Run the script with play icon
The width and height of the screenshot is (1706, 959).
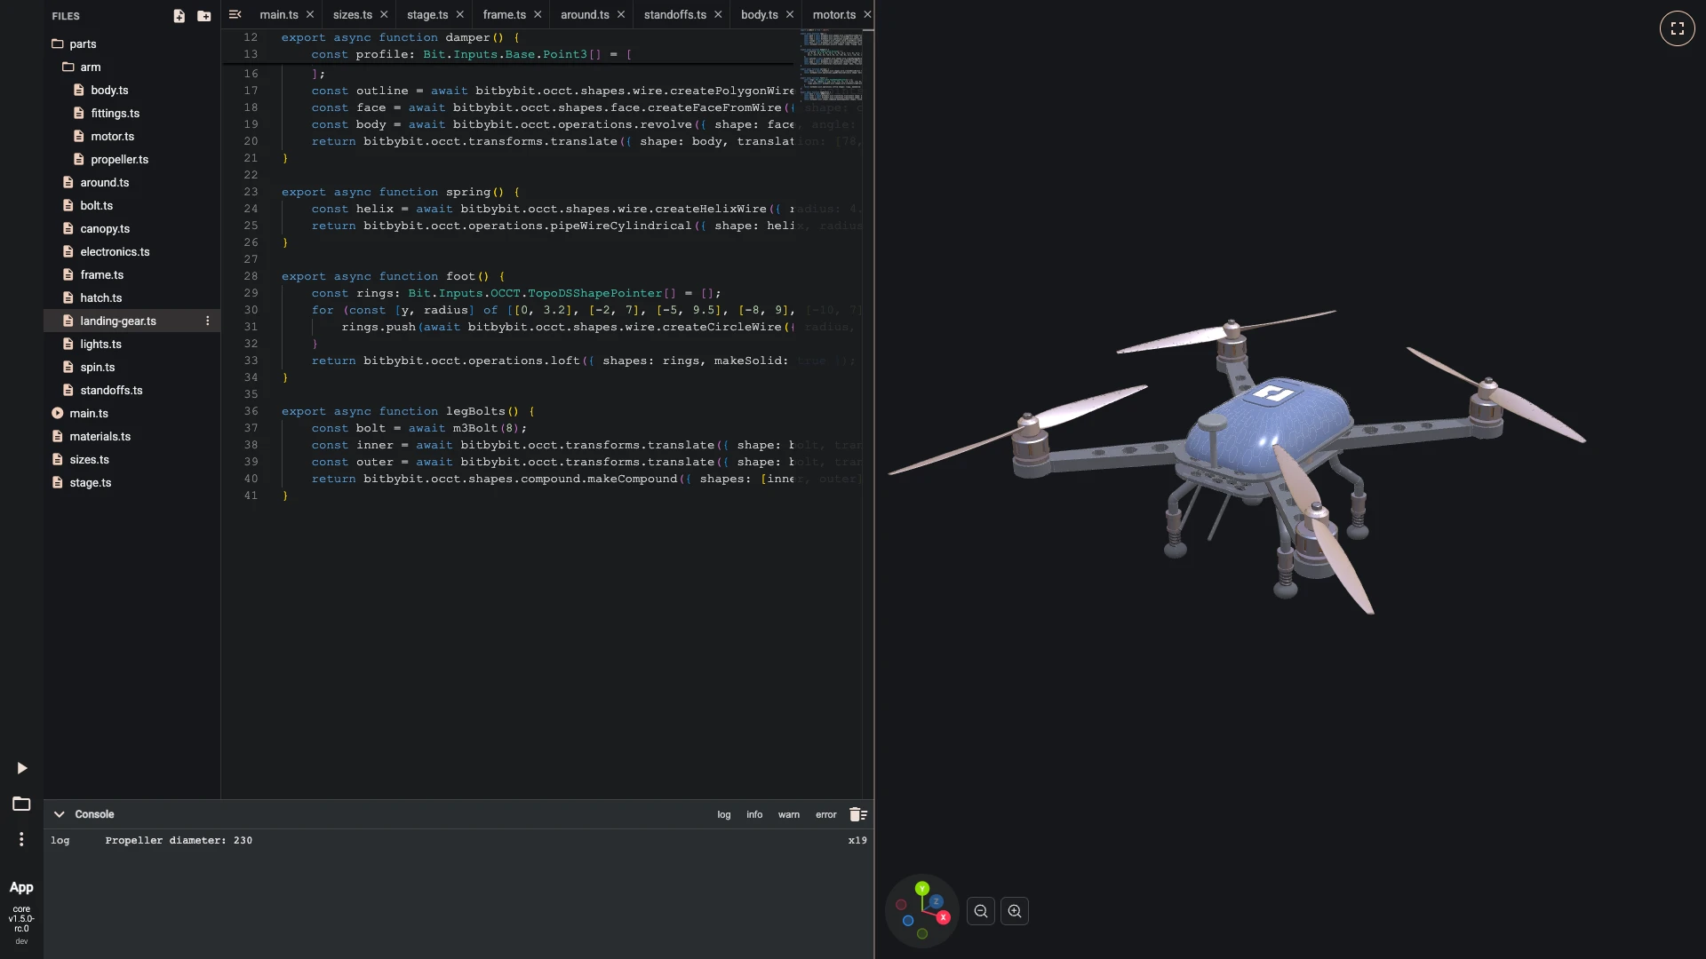coord(22,768)
